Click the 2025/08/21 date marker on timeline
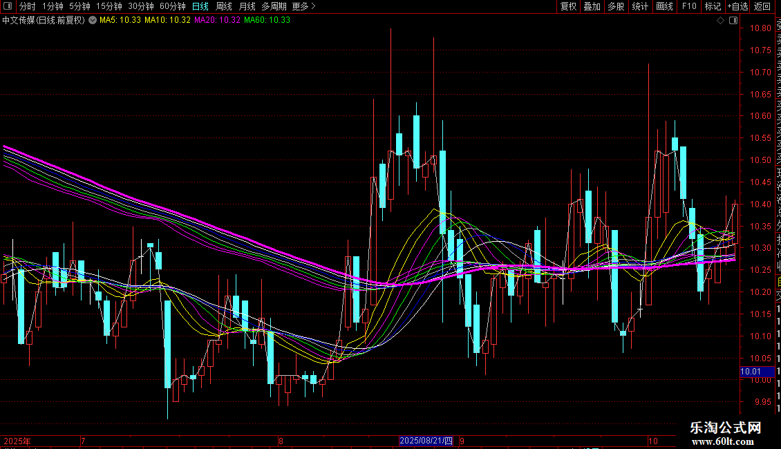 426,441
